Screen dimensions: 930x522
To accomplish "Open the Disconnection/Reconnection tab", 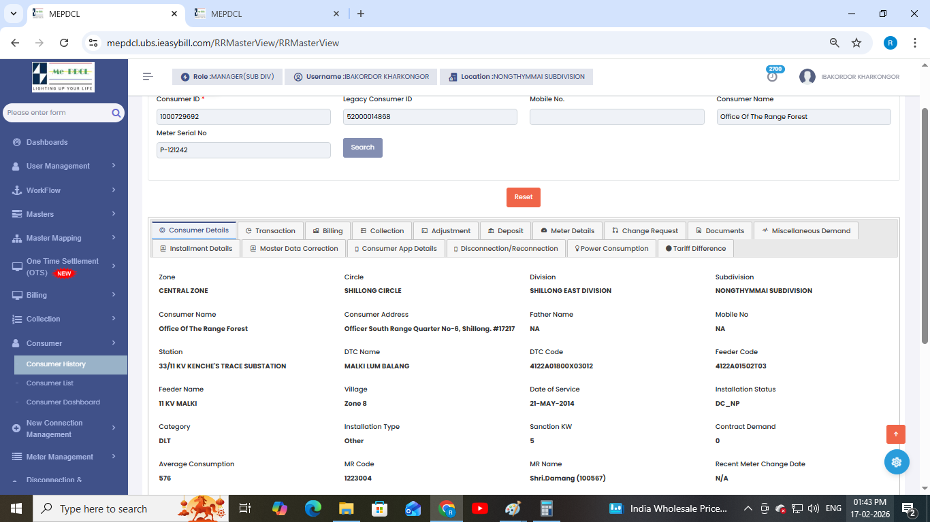I will coord(504,249).
